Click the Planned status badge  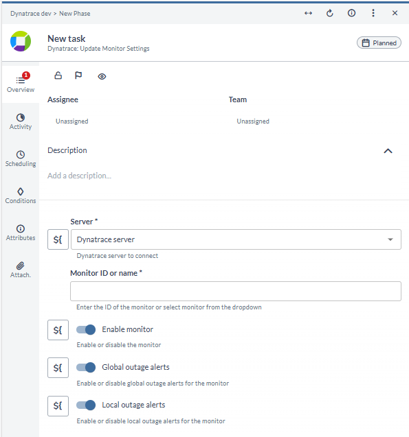379,43
